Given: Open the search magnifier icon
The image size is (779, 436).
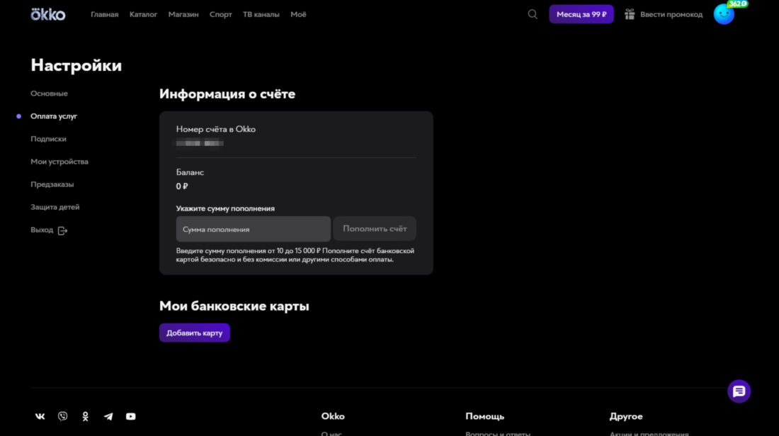Looking at the screenshot, I should coord(533,14).
